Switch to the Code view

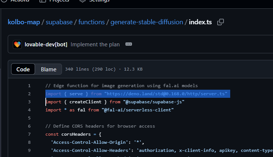23,69
